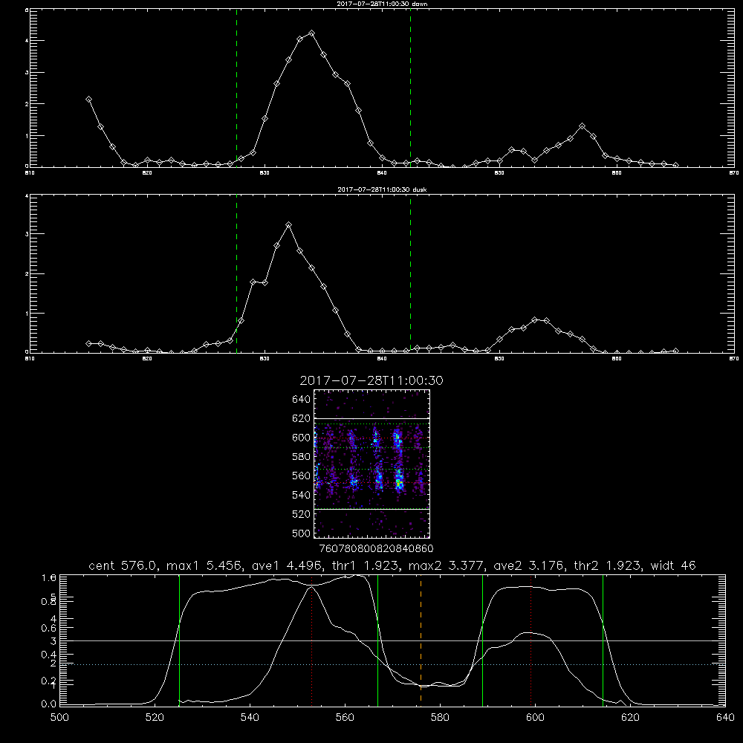
Task: Select the 'max1 5.456' value
Action: point(204,565)
